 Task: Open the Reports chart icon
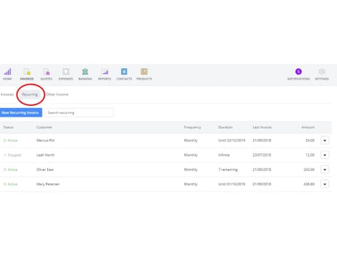coord(104,72)
